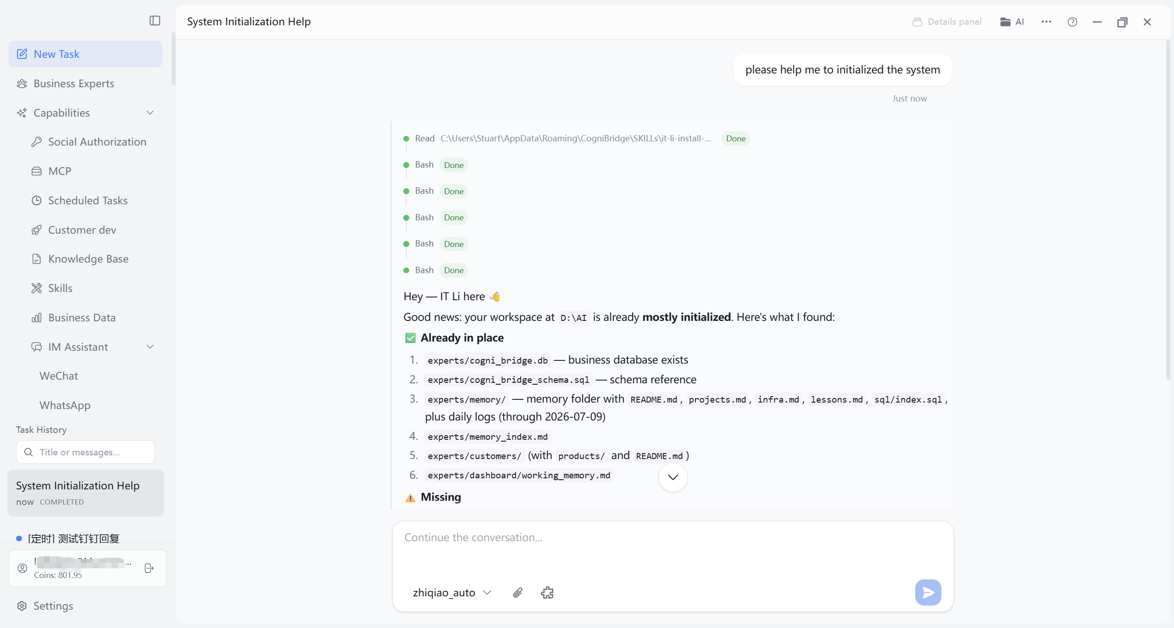Open the System Initialization Help history item
The width and height of the screenshot is (1174, 628).
pyautogui.click(x=86, y=493)
